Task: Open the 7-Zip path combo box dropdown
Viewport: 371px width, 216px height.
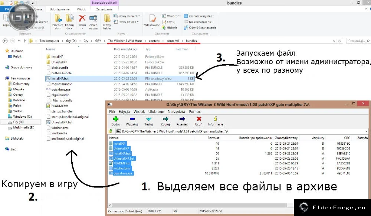Action: (366, 131)
